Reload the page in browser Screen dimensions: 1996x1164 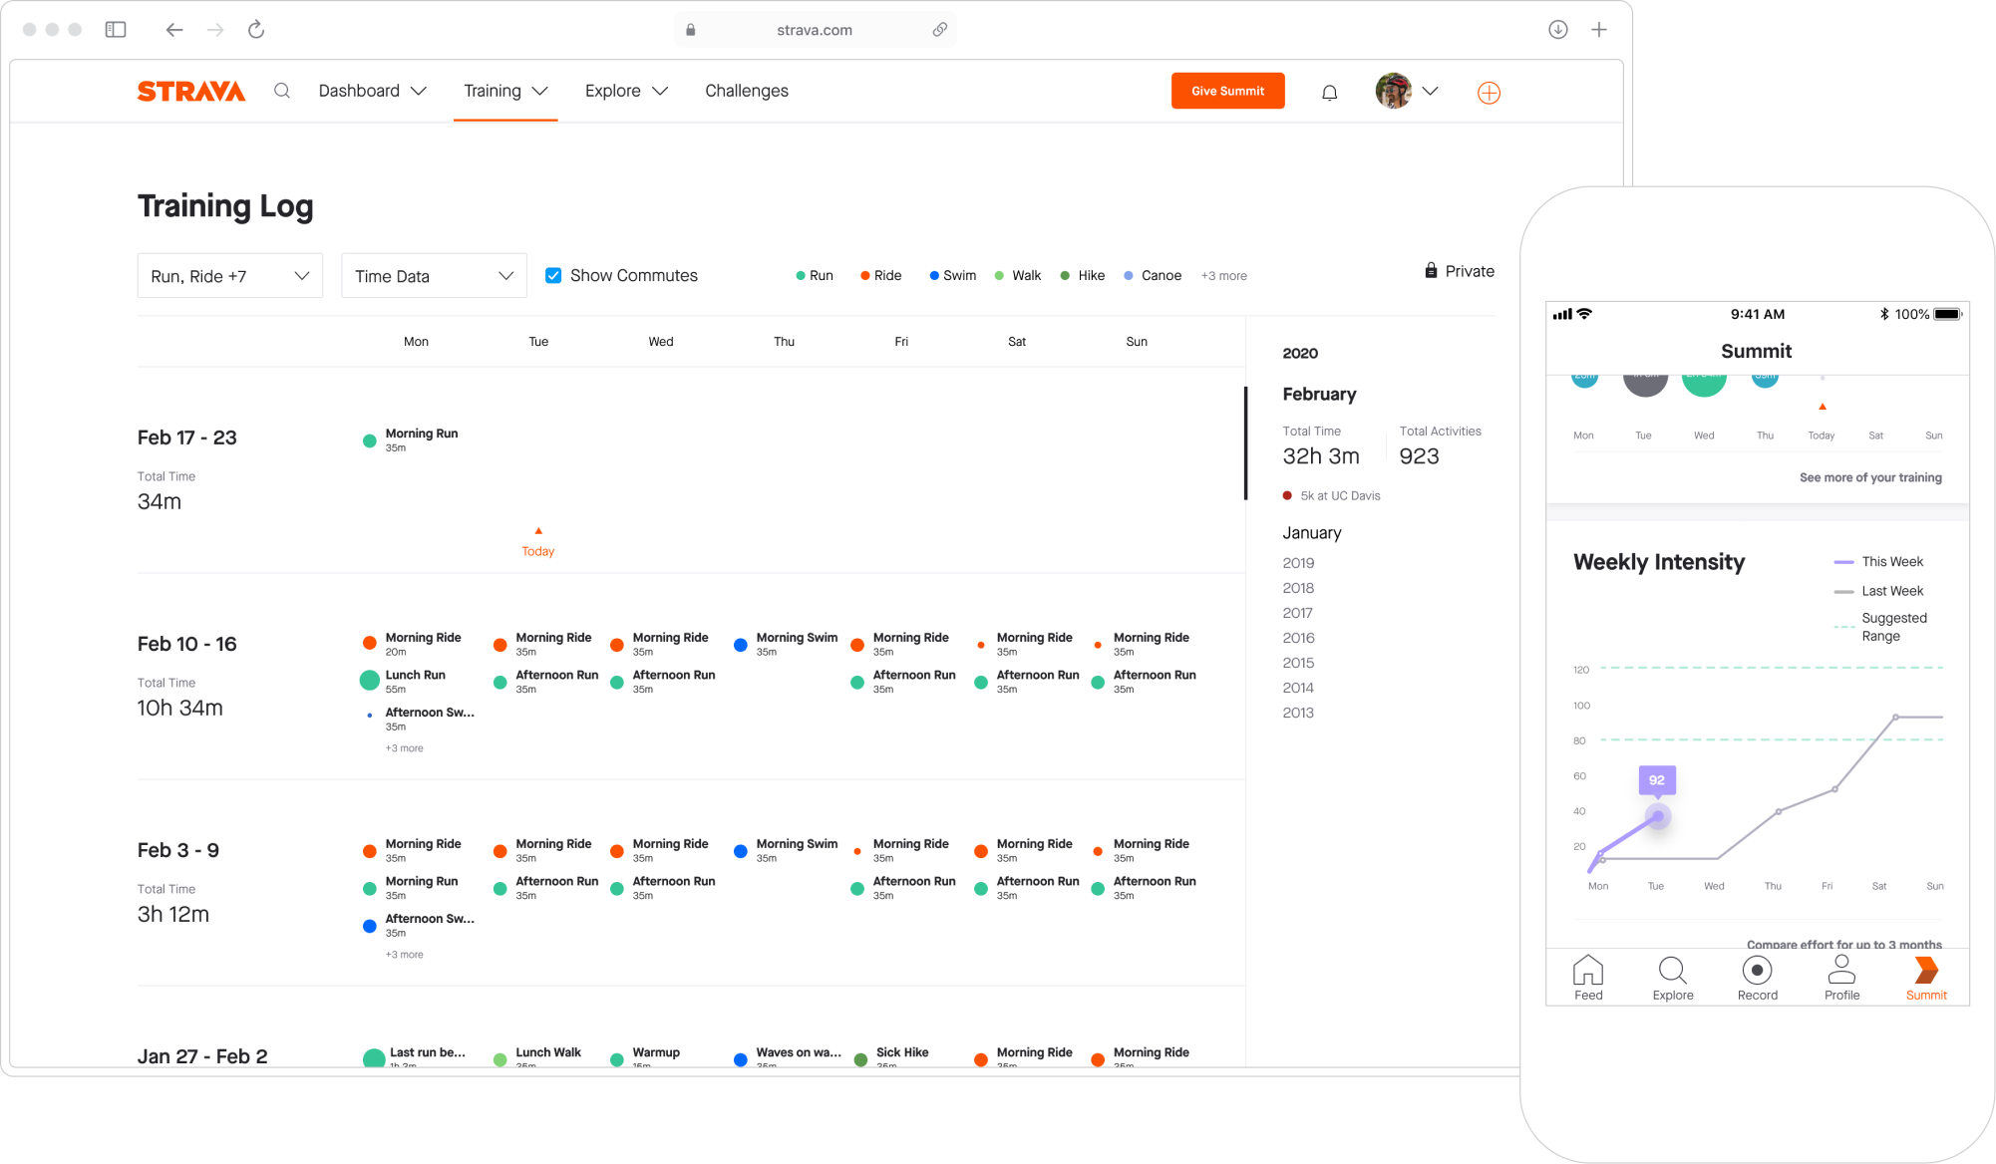pos(256,30)
